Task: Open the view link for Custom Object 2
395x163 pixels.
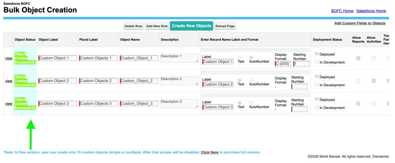Action: tap(9, 81)
